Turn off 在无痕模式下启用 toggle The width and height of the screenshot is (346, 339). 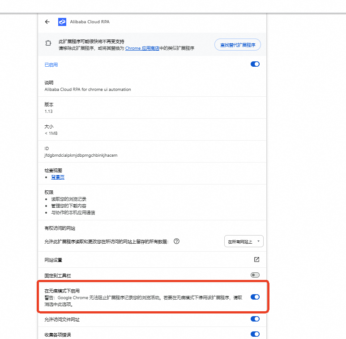255,297
